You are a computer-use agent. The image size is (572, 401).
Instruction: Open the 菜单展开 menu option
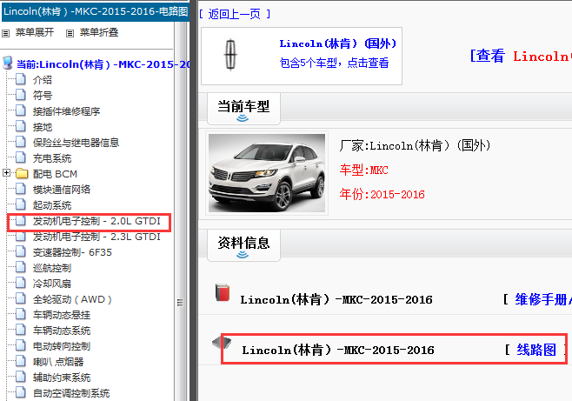click(35, 32)
